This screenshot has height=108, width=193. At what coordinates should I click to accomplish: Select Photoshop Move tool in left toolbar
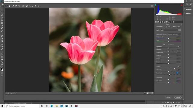2,10
